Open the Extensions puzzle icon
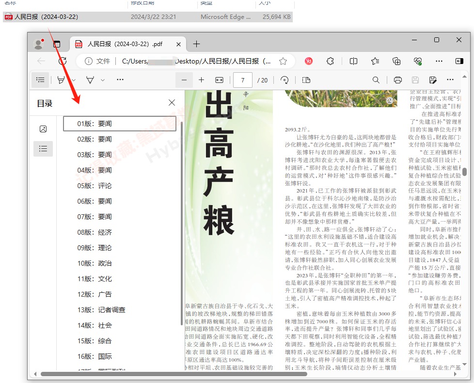 click(x=330, y=62)
